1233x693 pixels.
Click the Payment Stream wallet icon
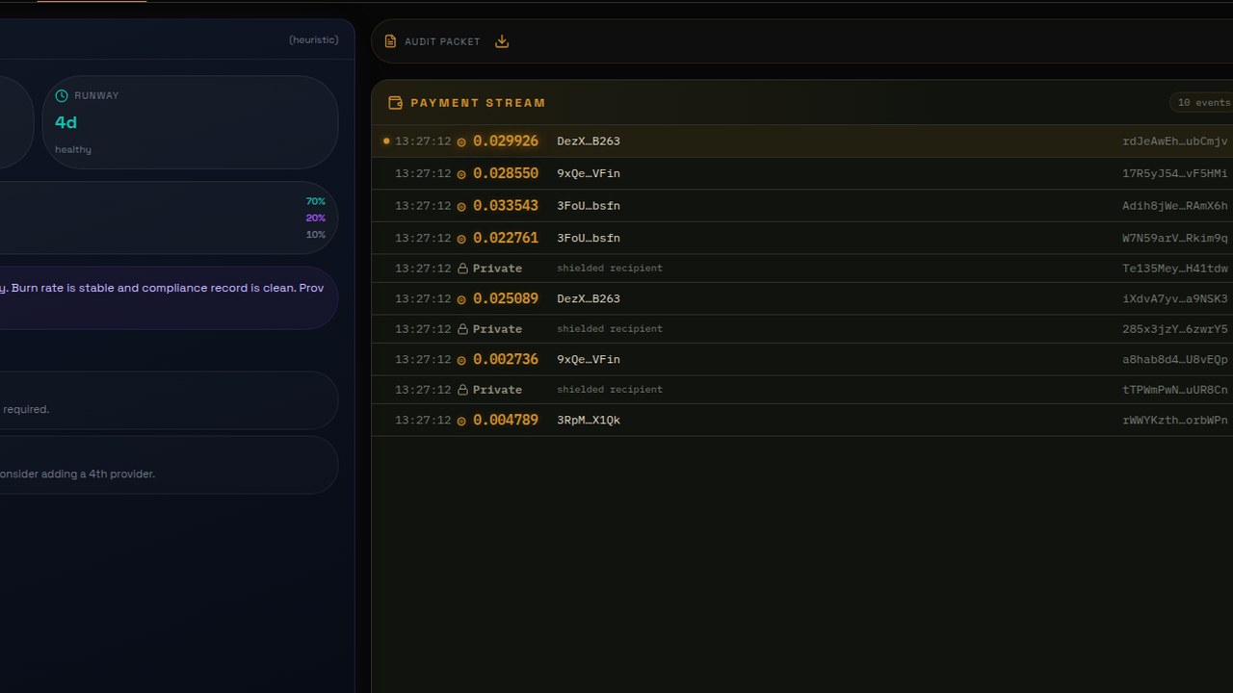pyautogui.click(x=395, y=103)
